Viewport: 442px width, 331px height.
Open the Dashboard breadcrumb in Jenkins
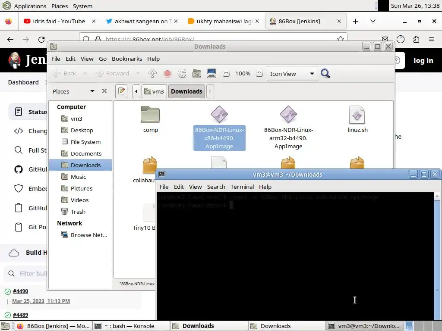(x=23, y=82)
